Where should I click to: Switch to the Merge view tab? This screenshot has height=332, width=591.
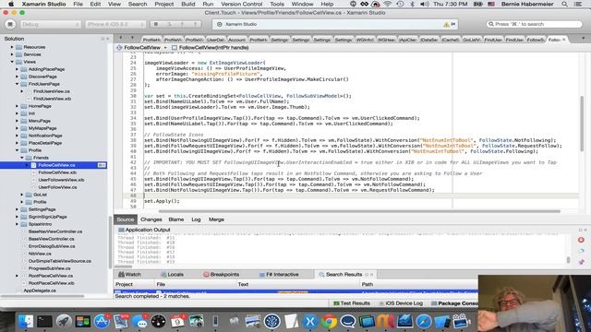(216, 219)
